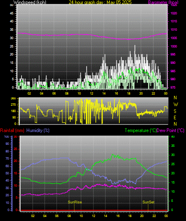Click the 1000 barometer scale value

(x=174, y=46)
